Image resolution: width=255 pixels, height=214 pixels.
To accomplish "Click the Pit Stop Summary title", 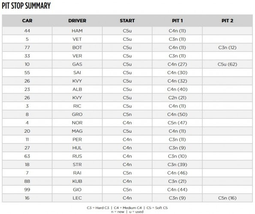I will 26,6.
